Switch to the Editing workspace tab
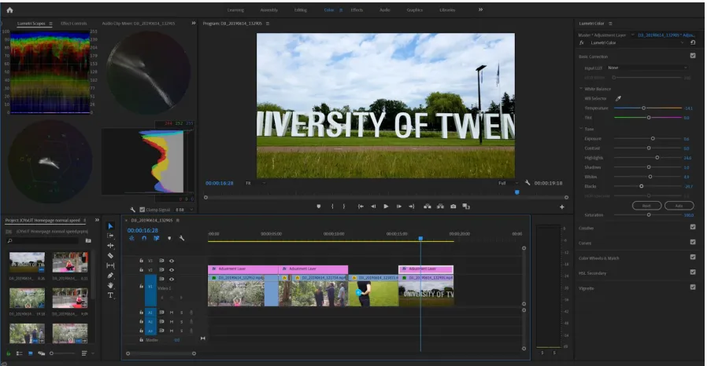 tap(301, 10)
